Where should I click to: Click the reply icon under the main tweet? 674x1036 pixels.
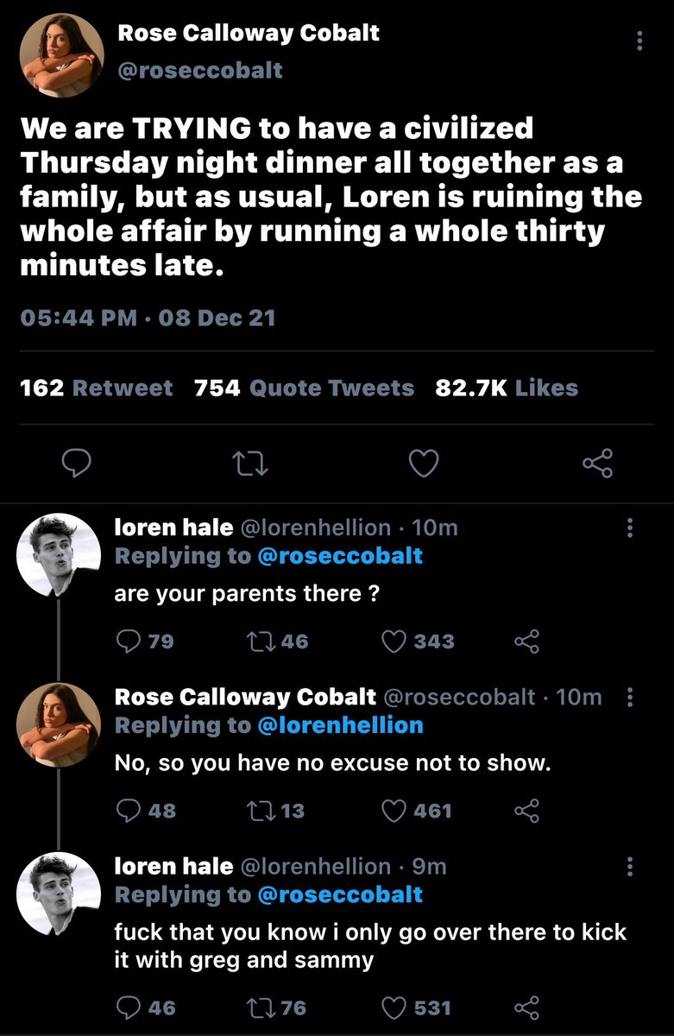click(78, 464)
